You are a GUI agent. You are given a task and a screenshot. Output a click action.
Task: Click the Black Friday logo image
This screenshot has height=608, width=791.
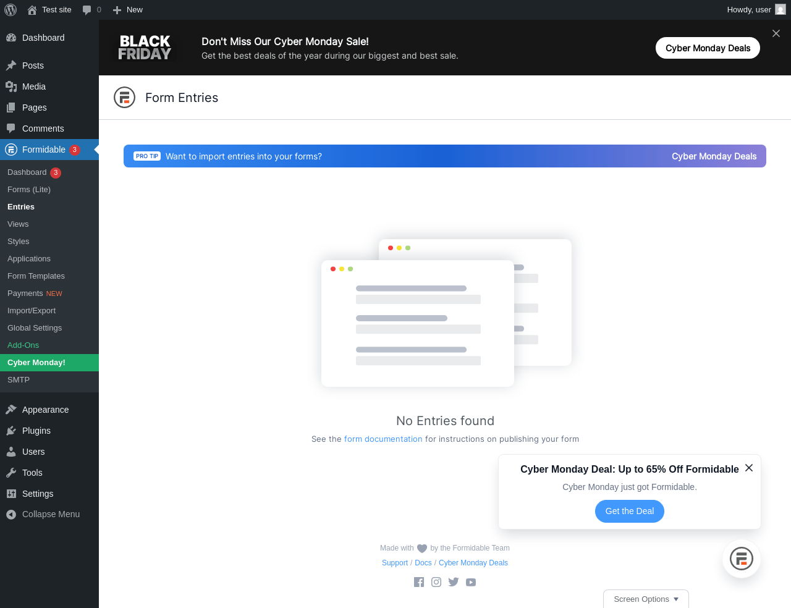point(145,48)
